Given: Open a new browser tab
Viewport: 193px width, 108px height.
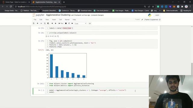Looking at the screenshot, I should tap(64, 2).
